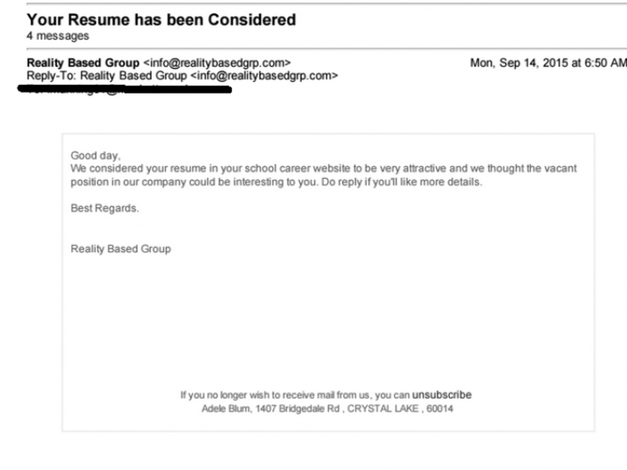627x470 pixels.
Task: Click the '4 messages' count text
Action: pos(57,36)
